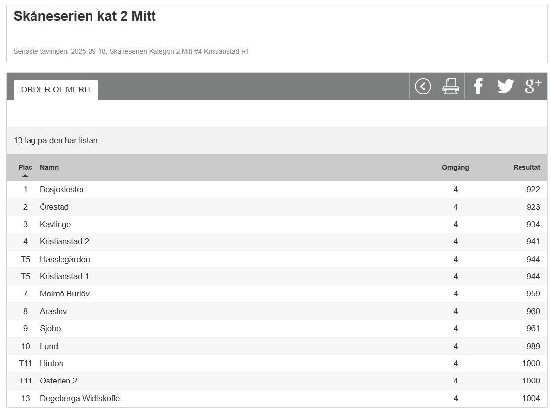Sort table by Namn column header
551x411 pixels.
coord(49,167)
